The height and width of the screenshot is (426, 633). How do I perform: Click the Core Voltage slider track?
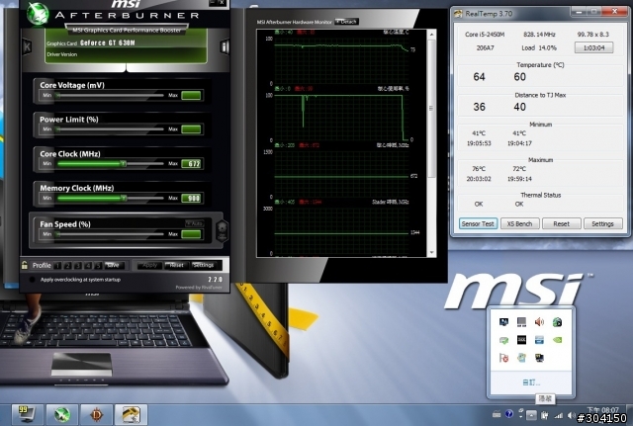click(x=110, y=96)
